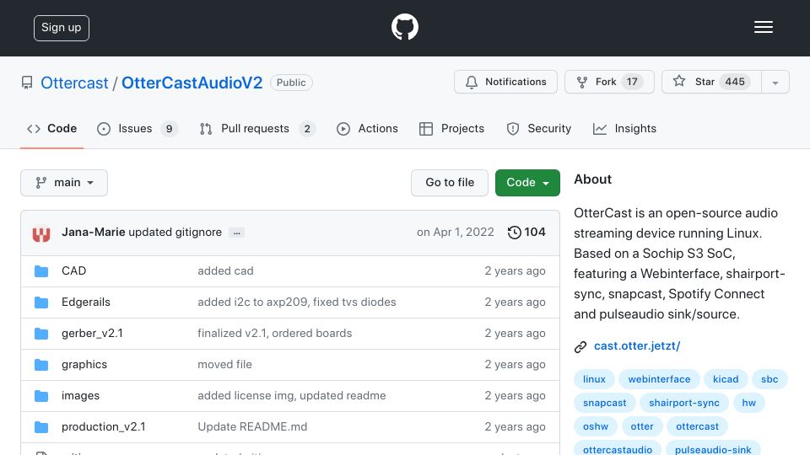Open the Code tab
The image size is (810, 455).
pyautogui.click(x=51, y=128)
